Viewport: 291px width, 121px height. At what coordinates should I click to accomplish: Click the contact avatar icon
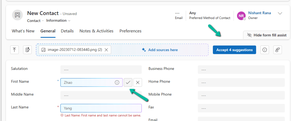tap(17, 15)
